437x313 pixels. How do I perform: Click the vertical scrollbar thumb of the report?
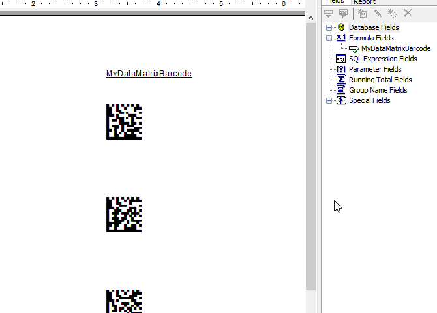coord(310,156)
